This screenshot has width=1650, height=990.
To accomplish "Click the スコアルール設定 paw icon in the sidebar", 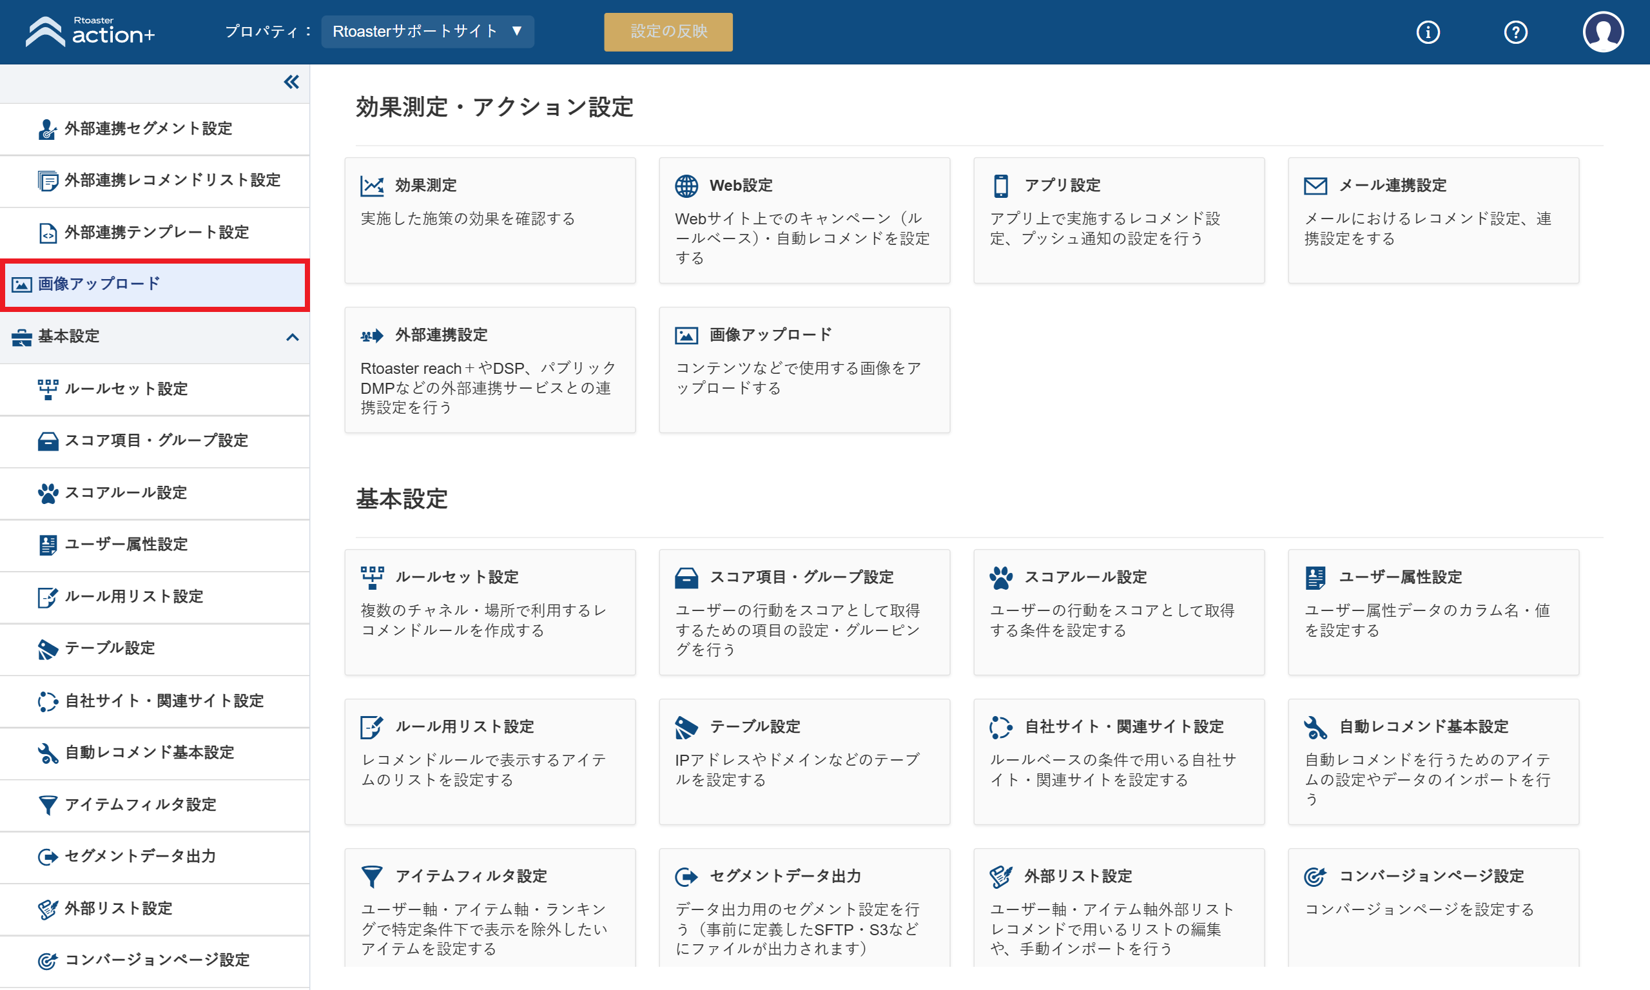I will [x=48, y=493].
